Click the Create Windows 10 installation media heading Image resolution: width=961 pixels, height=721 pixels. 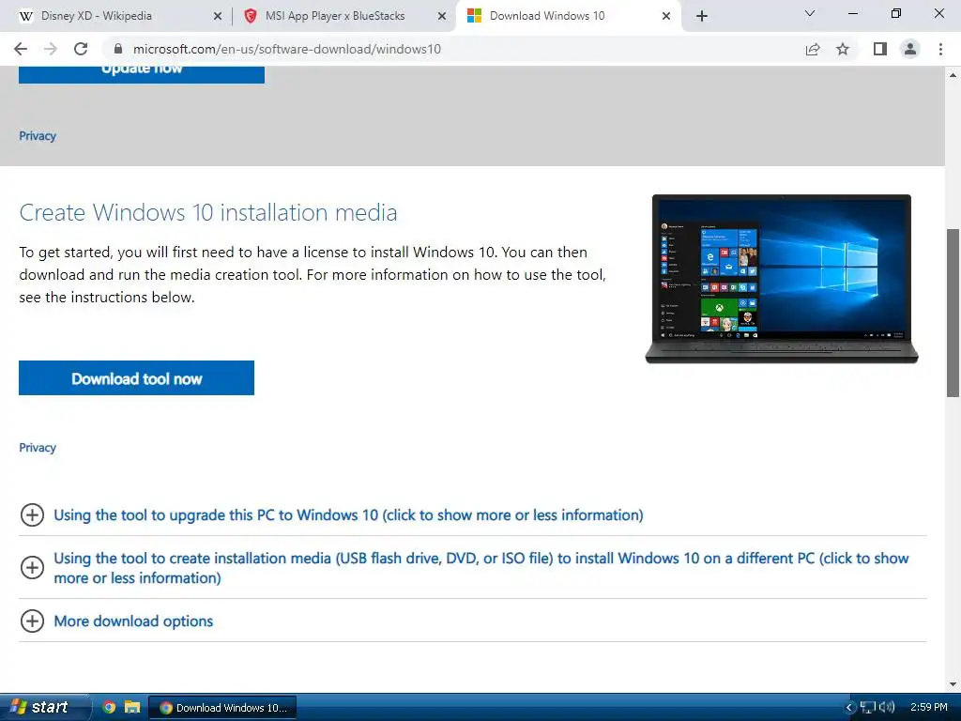208,213
